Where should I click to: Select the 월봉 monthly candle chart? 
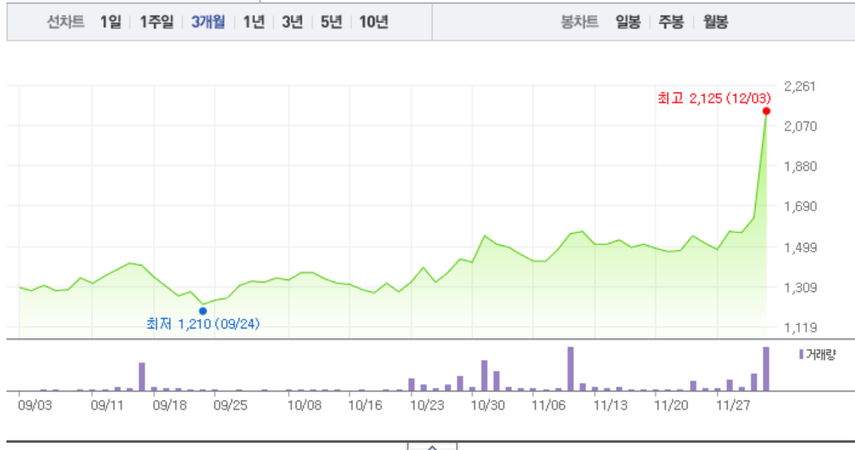[715, 22]
